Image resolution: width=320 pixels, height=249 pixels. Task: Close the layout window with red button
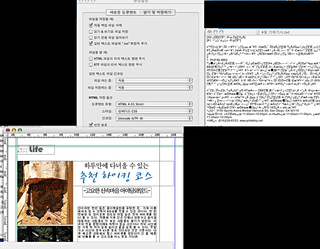point(8,130)
